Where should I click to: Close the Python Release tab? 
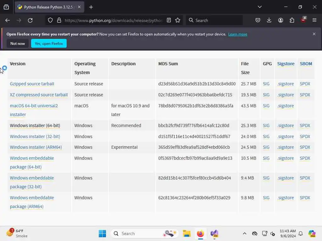coord(79,7)
